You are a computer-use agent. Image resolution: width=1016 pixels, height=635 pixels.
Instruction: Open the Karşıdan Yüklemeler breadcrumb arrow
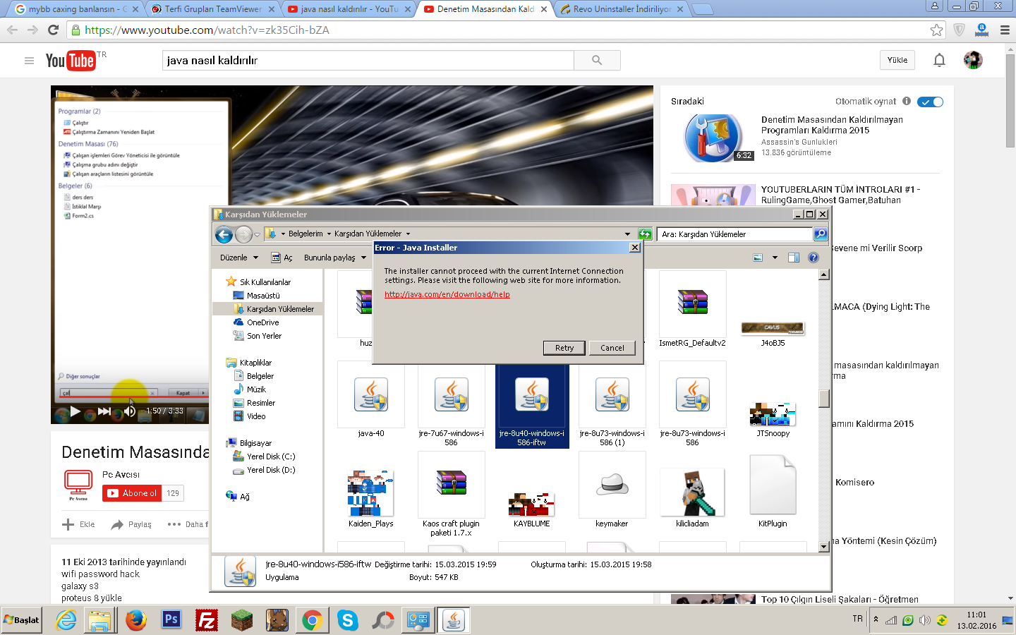pyautogui.click(x=408, y=234)
